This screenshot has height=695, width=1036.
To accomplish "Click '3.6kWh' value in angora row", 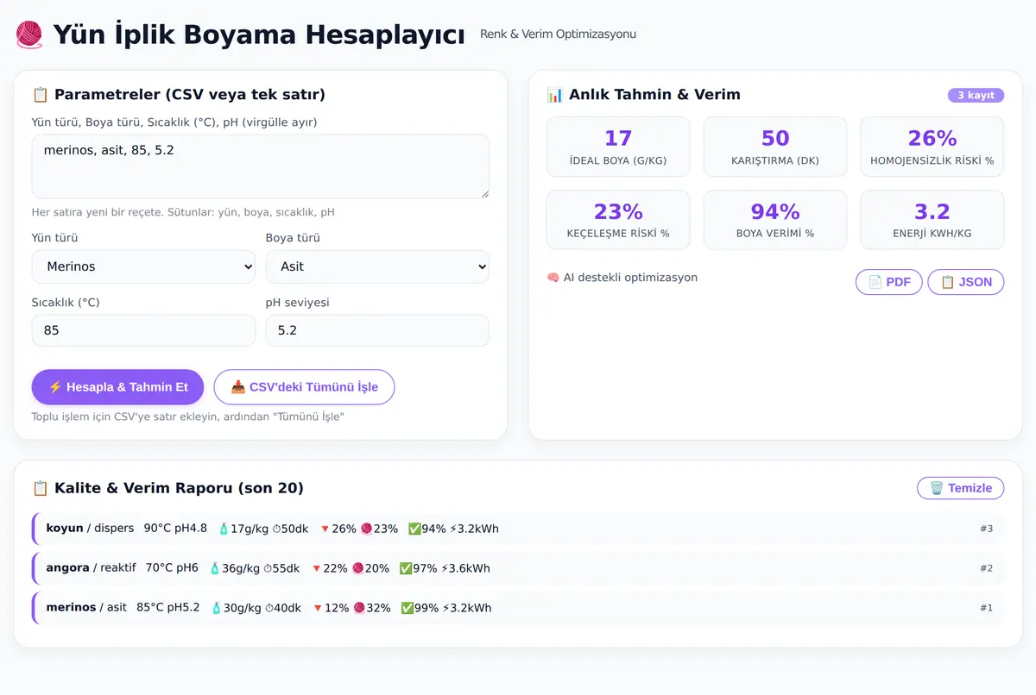I will [x=470, y=568].
